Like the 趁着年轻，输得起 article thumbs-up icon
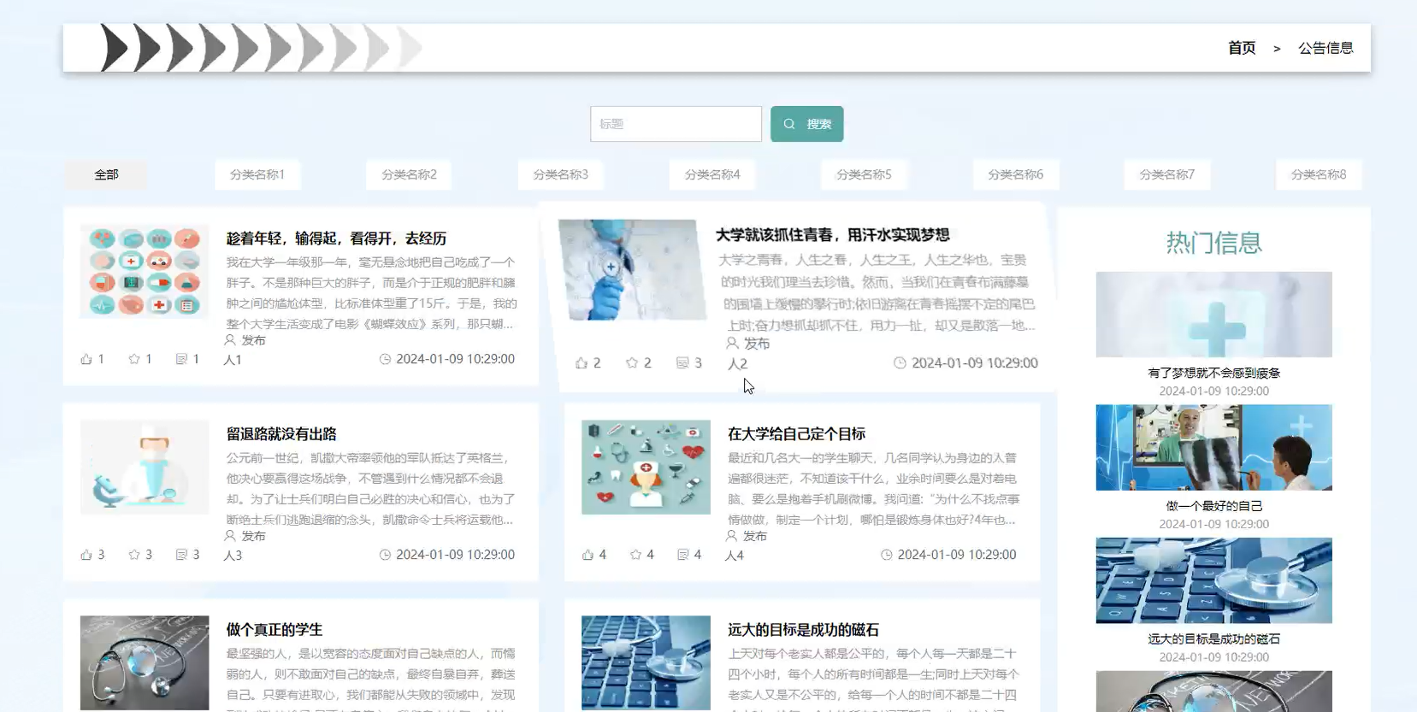The image size is (1417, 712). pos(86,359)
